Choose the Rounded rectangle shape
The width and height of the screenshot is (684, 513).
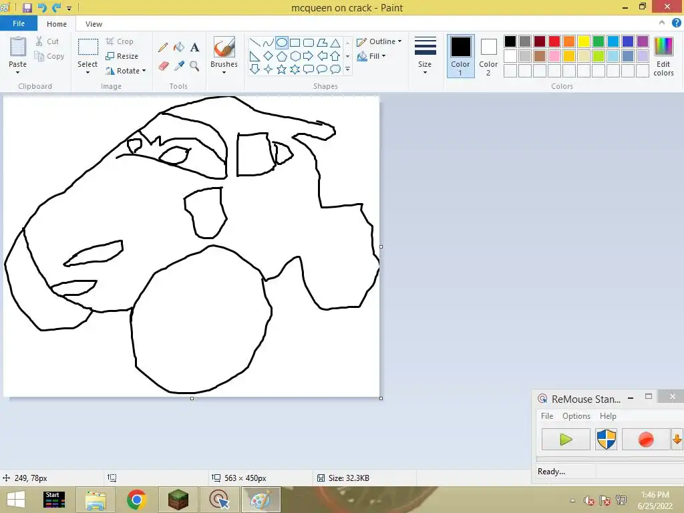pos(309,42)
